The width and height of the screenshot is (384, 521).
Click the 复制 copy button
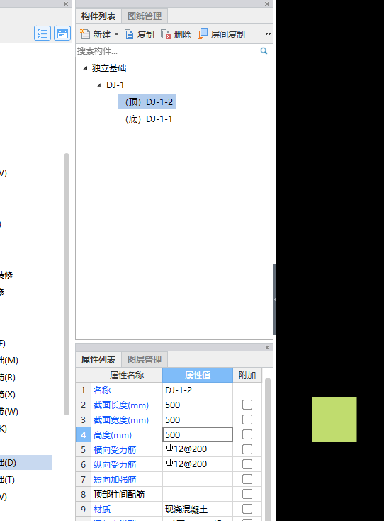[x=140, y=34]
